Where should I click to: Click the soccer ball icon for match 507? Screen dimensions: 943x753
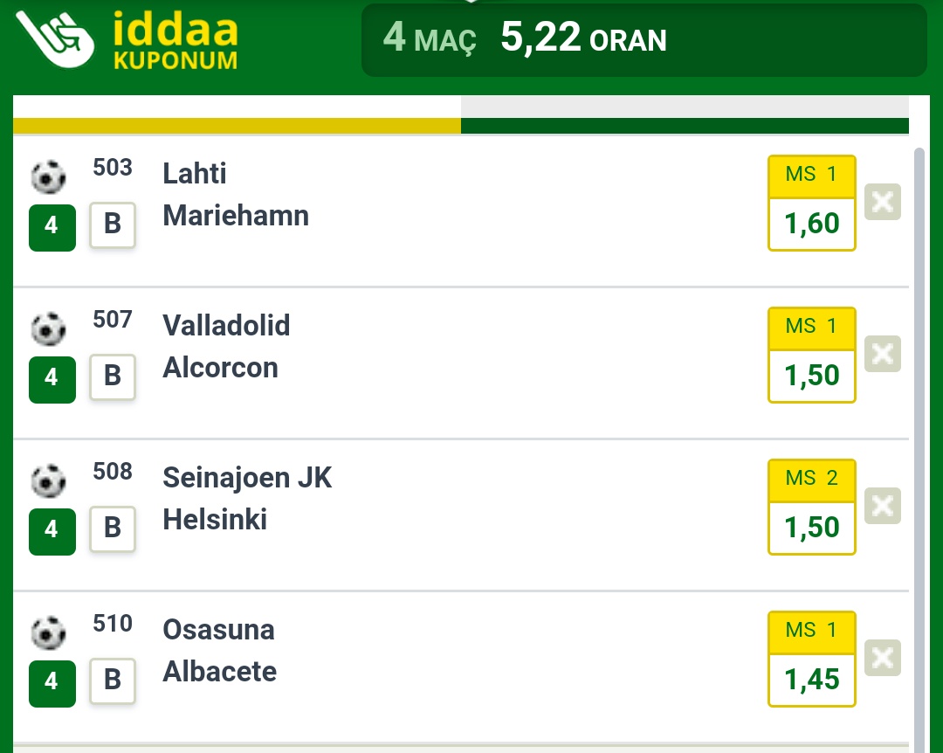(48, 328)
